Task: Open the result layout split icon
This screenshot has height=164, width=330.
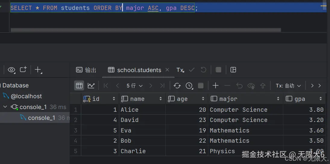Action: [233, 70]
